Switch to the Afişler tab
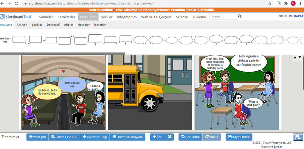This screenshot has width=304, height=149. [x=69, y=25]
